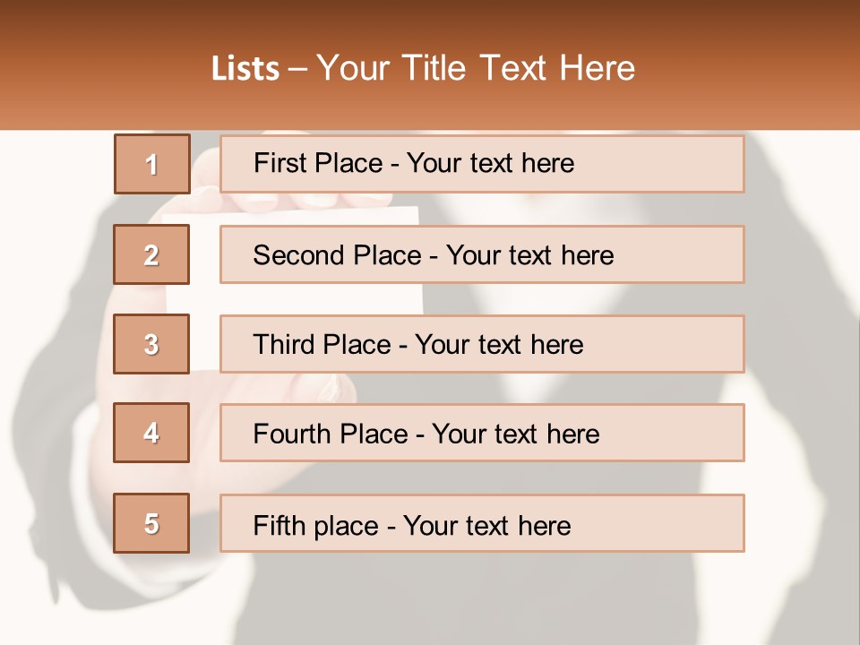Select the number 4 square
The width and height of the screenshot is (860, 645).
[x=152, y=433]
